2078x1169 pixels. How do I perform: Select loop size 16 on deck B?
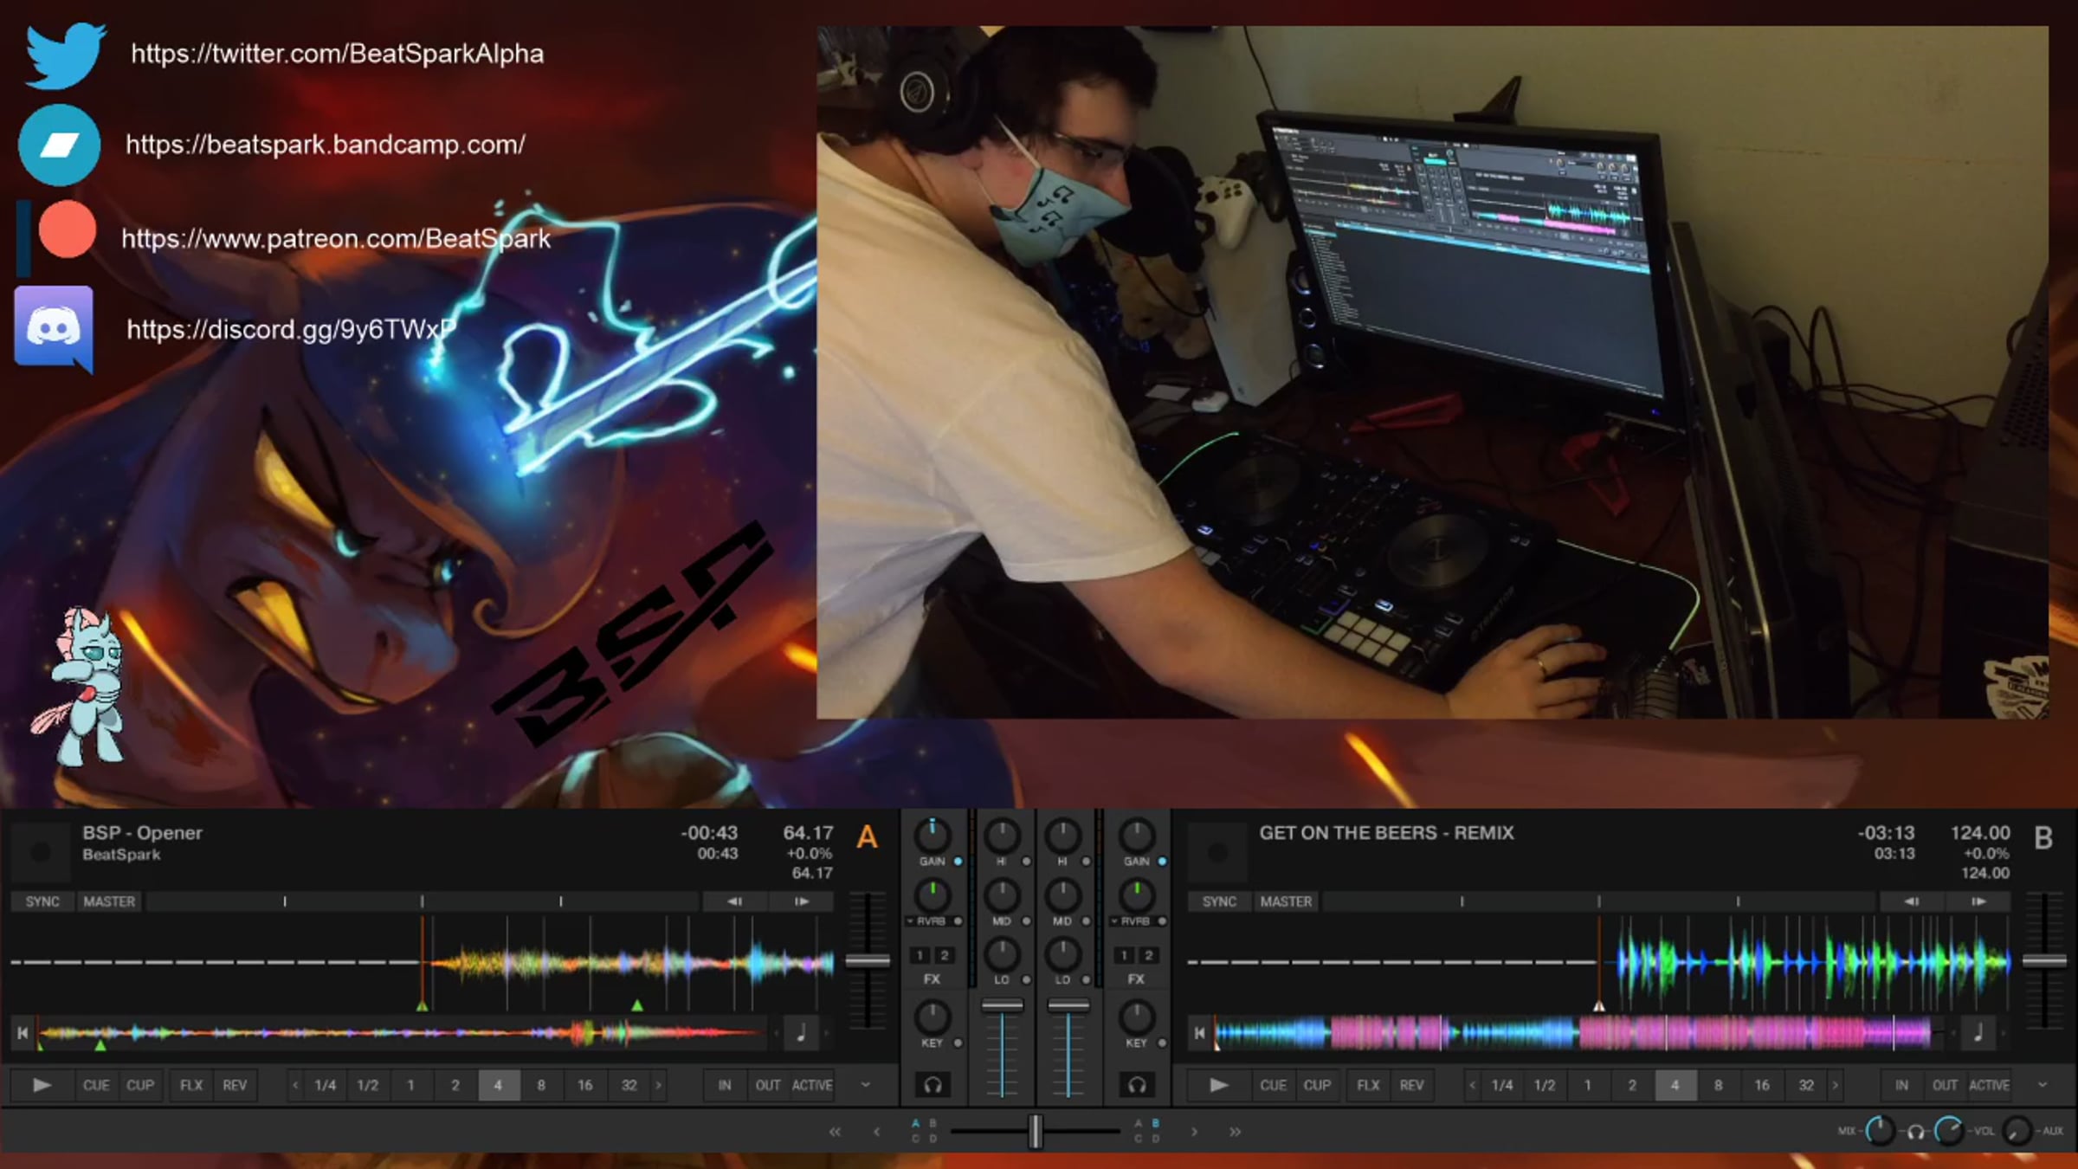[x=1762, y=1085]
